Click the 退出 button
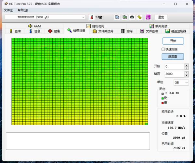195x163 pixels. coord(161,17)
